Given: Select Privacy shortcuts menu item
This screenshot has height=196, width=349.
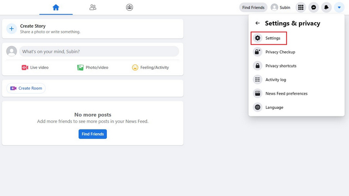Looking at the screenshot, I should pos(296,66).
